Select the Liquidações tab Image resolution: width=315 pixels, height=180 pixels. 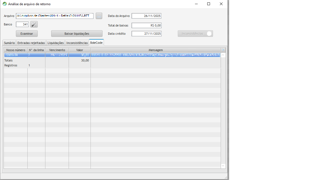click(x=56, y=43)
